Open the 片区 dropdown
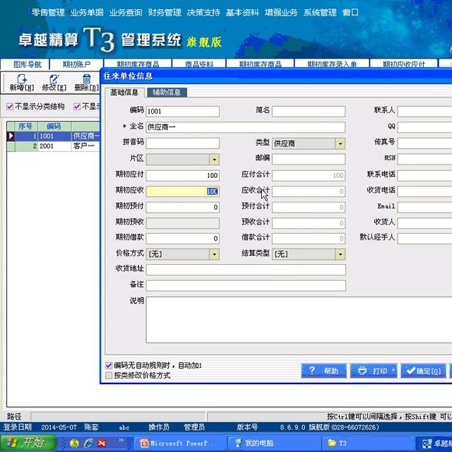452x452 pixels. pyautogui.click(x=214, y=160)
